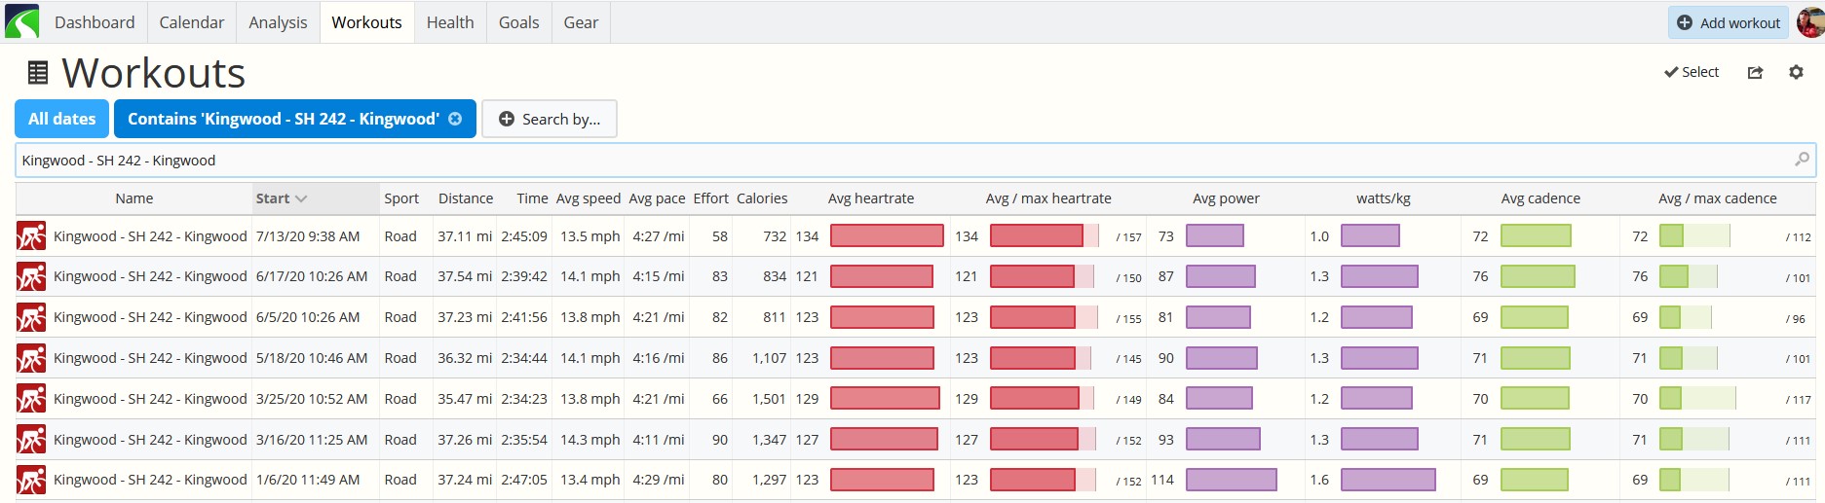Click cycling icon for 5/18/20 workout

pos(31,358)
